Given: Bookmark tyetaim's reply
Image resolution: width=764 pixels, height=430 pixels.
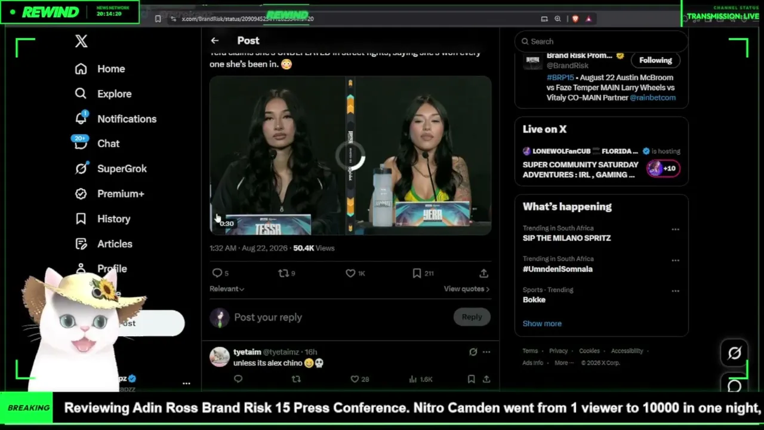Looking at the screenshot, I should point(471,379).
